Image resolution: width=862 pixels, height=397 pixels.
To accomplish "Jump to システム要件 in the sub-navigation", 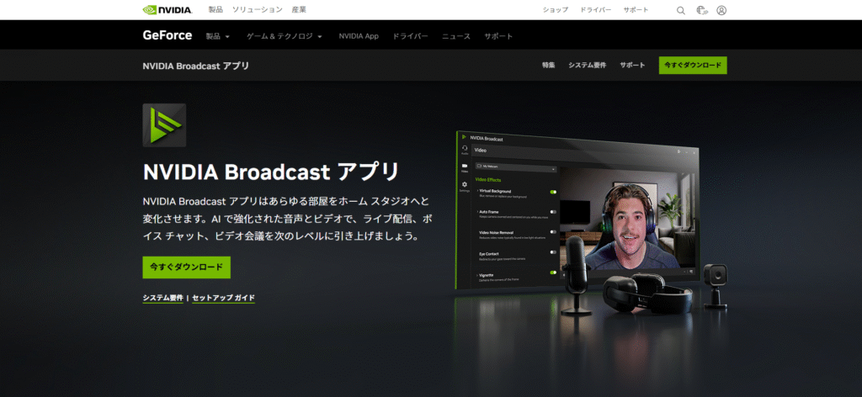I will pyautogui.click(x=587, y=66).
